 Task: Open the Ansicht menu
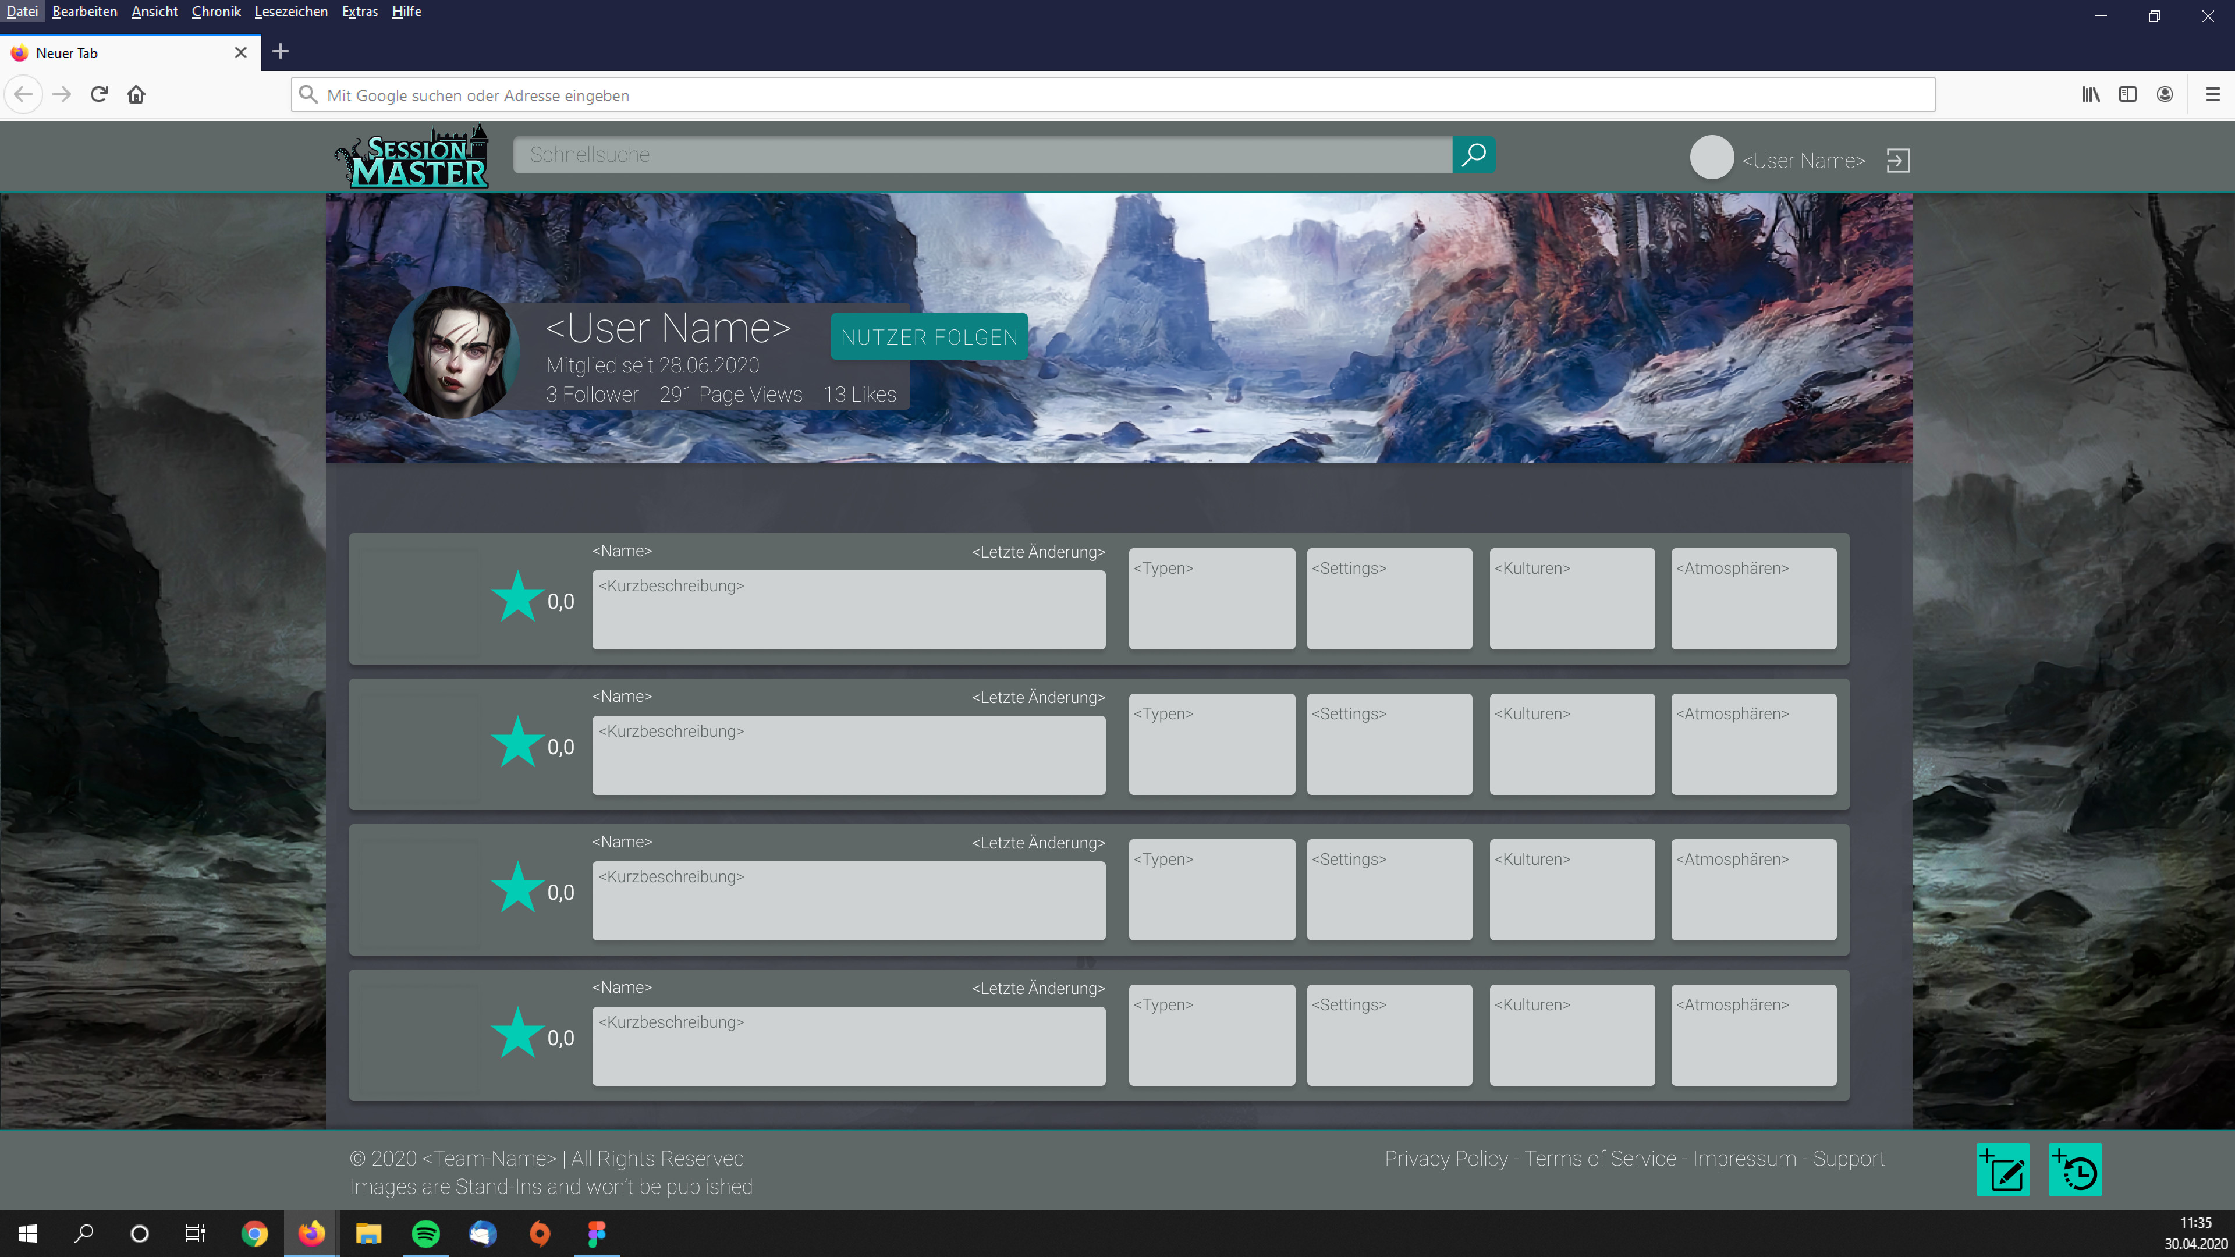tap(154, 11)
